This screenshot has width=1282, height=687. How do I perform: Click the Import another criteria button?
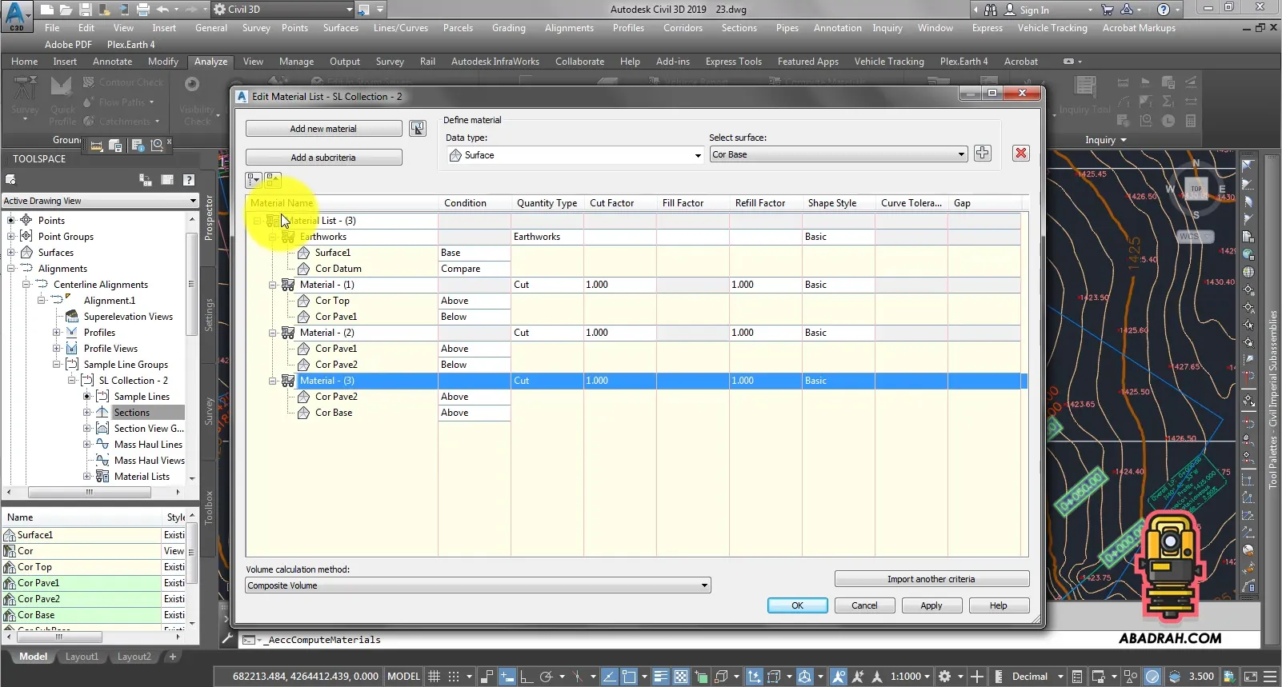(931, 579)
